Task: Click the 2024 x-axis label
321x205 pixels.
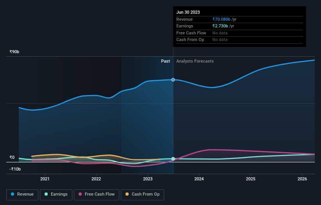Action: [199, 179]
